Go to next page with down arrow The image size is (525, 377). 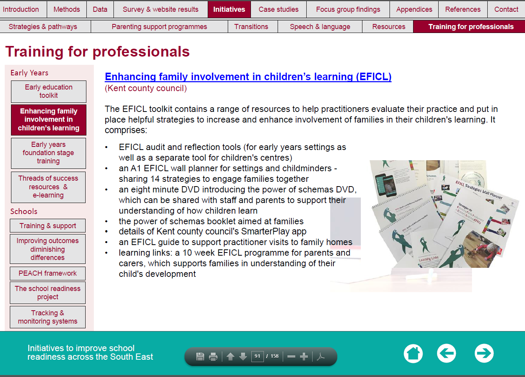tap(243, 357)
